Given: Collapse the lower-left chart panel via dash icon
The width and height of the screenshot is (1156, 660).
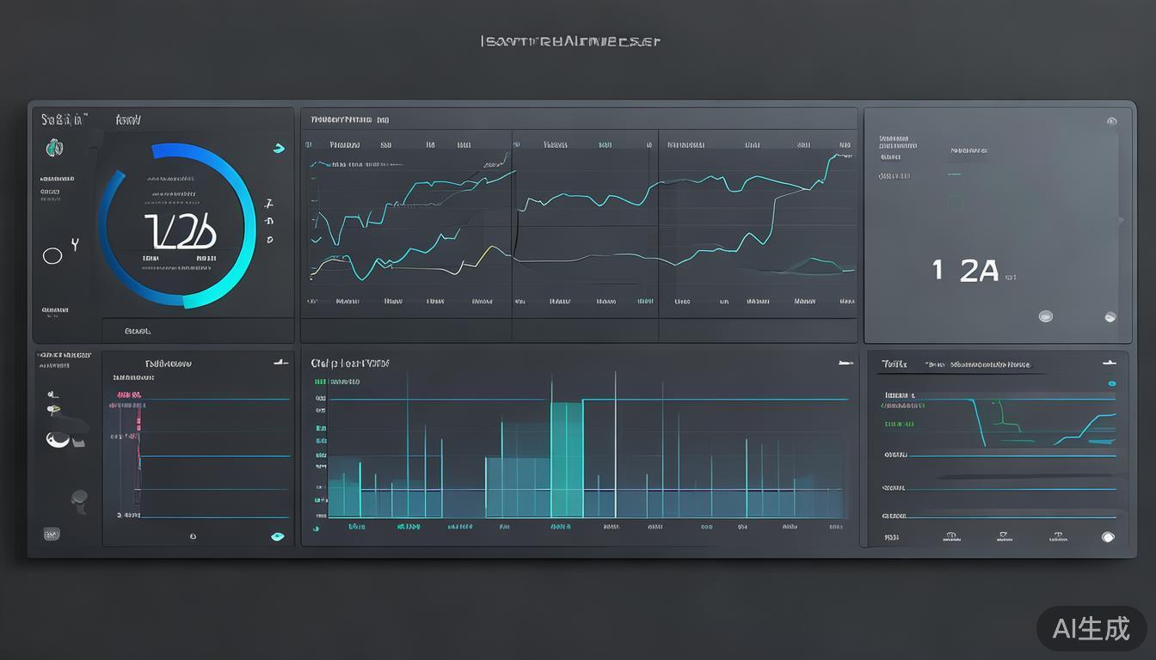Looking at the screenshot, I should (x=280, y=363).
